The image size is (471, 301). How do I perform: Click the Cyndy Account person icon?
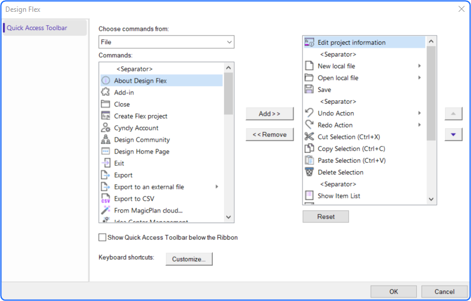click(106, 127)
